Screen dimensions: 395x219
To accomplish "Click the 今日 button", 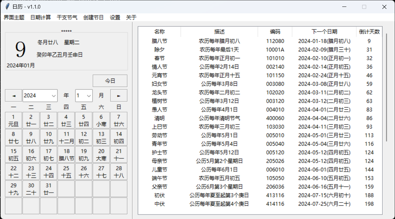I will [x=110, y=81].
